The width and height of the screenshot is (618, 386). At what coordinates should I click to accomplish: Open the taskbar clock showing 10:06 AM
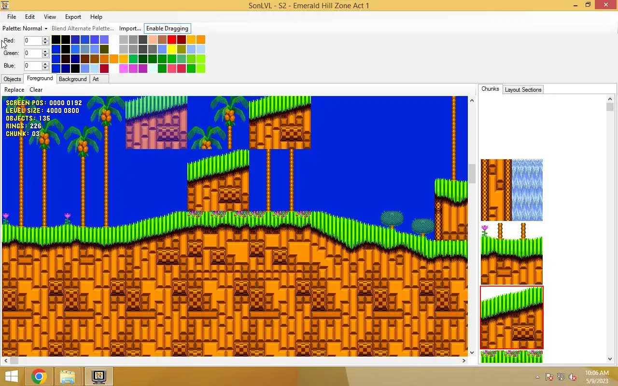[x=597, y=377]
